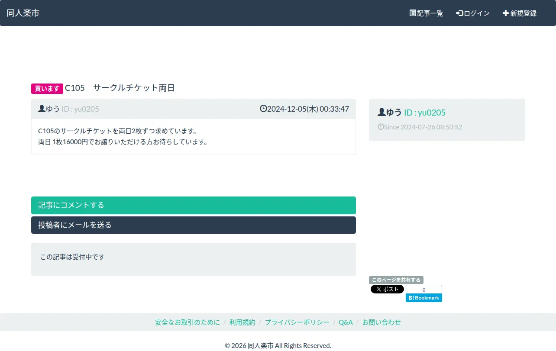Click the 買います tag badge

click(x=47, y=89)
